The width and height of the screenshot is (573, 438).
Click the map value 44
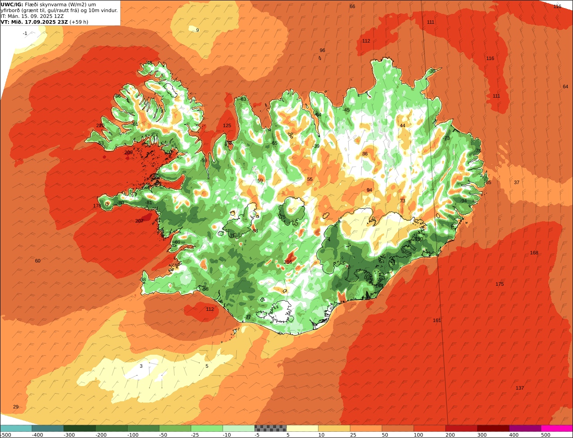point(402,125)
